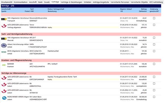Viewport: 165px width, 103px height.
Task: Click Alte Leipziger logo in LEBENTESTFALL row
Action: [x=4, y=85]
